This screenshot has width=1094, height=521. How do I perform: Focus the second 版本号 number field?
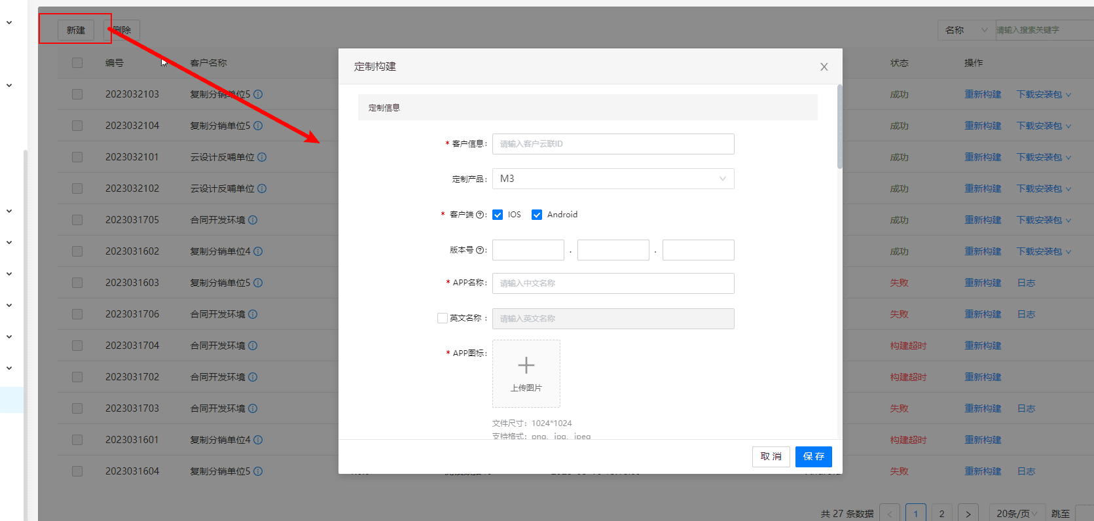click(x=613, y=250)
